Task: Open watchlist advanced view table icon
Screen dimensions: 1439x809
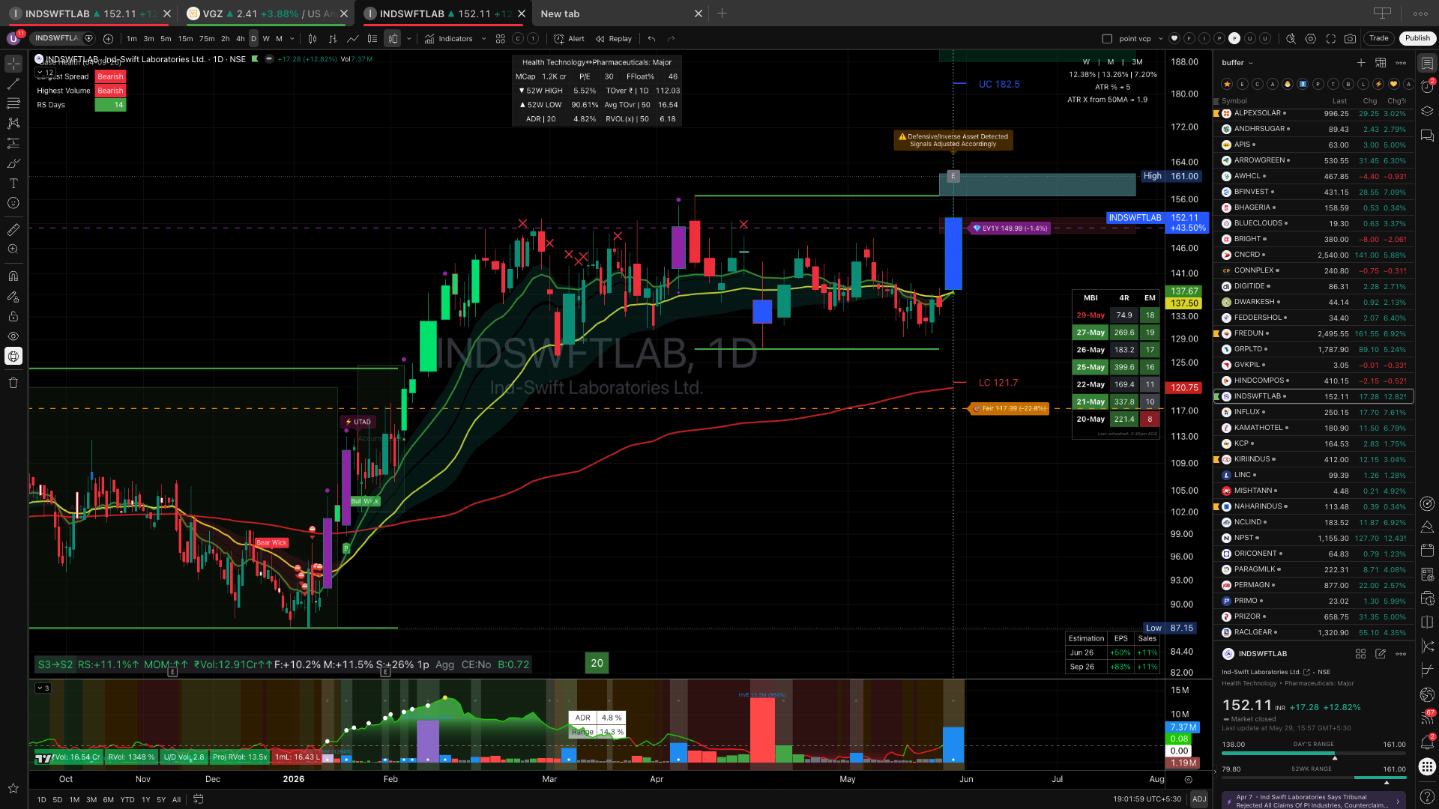Action: click(x=1381, y=63)
